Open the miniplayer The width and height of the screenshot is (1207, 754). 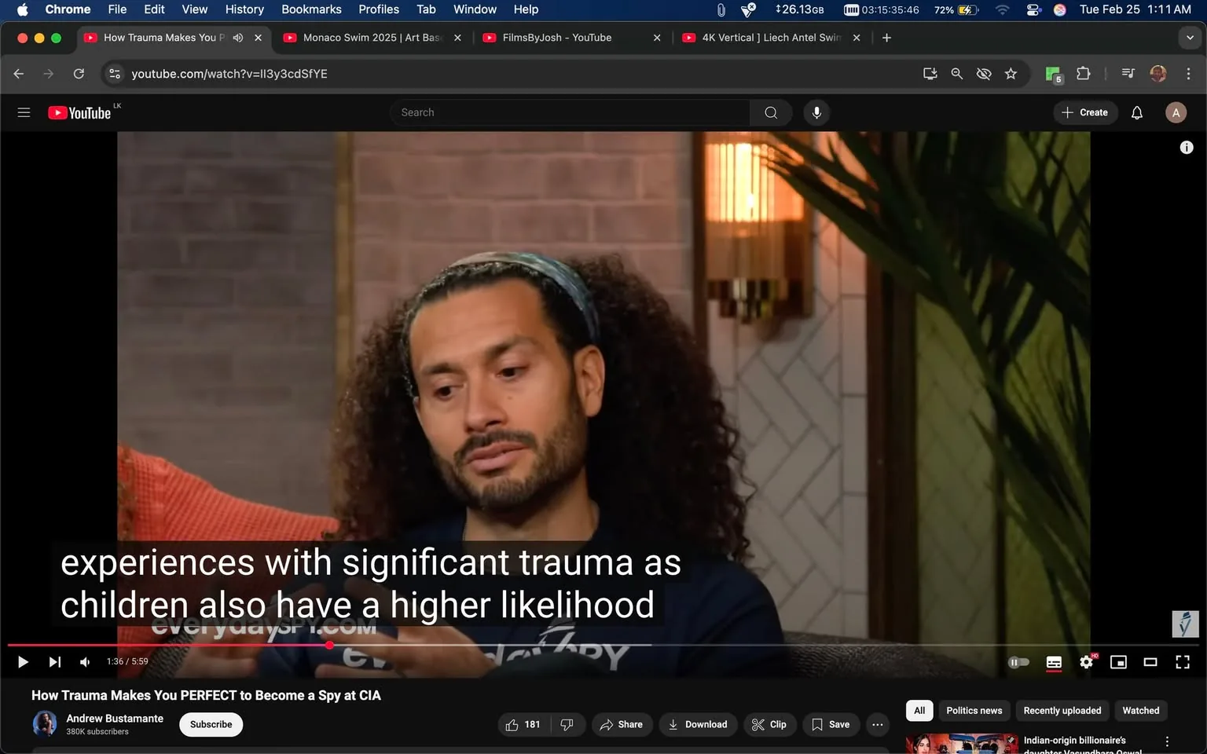1118,662
